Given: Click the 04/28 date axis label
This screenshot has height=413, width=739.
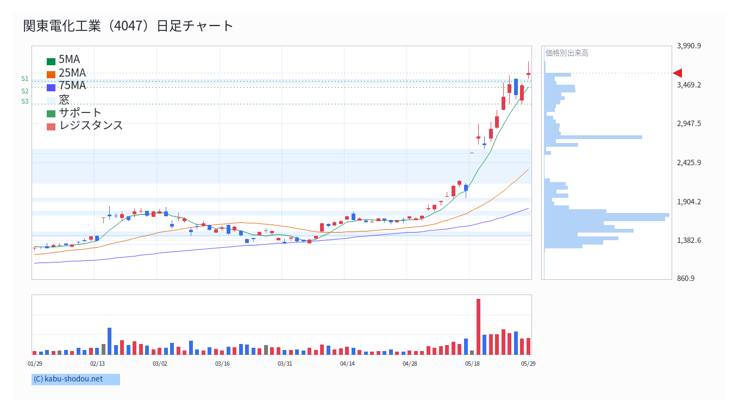Looking at the screenshot, I should pos(410,364).
